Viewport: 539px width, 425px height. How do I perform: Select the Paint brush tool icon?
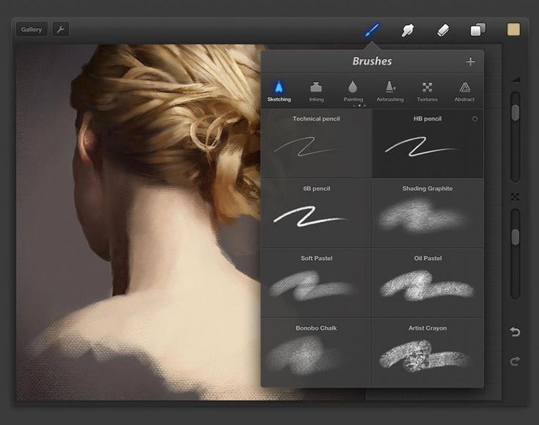(372, 30)
